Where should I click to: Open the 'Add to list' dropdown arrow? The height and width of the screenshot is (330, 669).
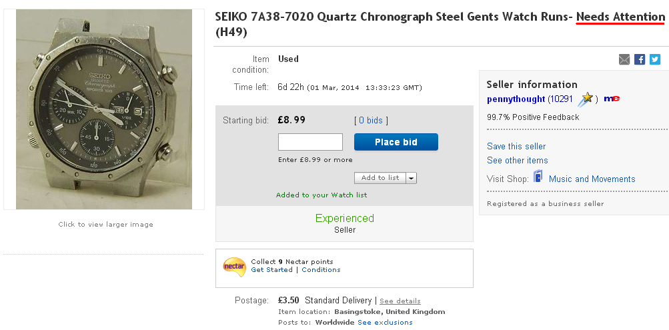[411, 178]
